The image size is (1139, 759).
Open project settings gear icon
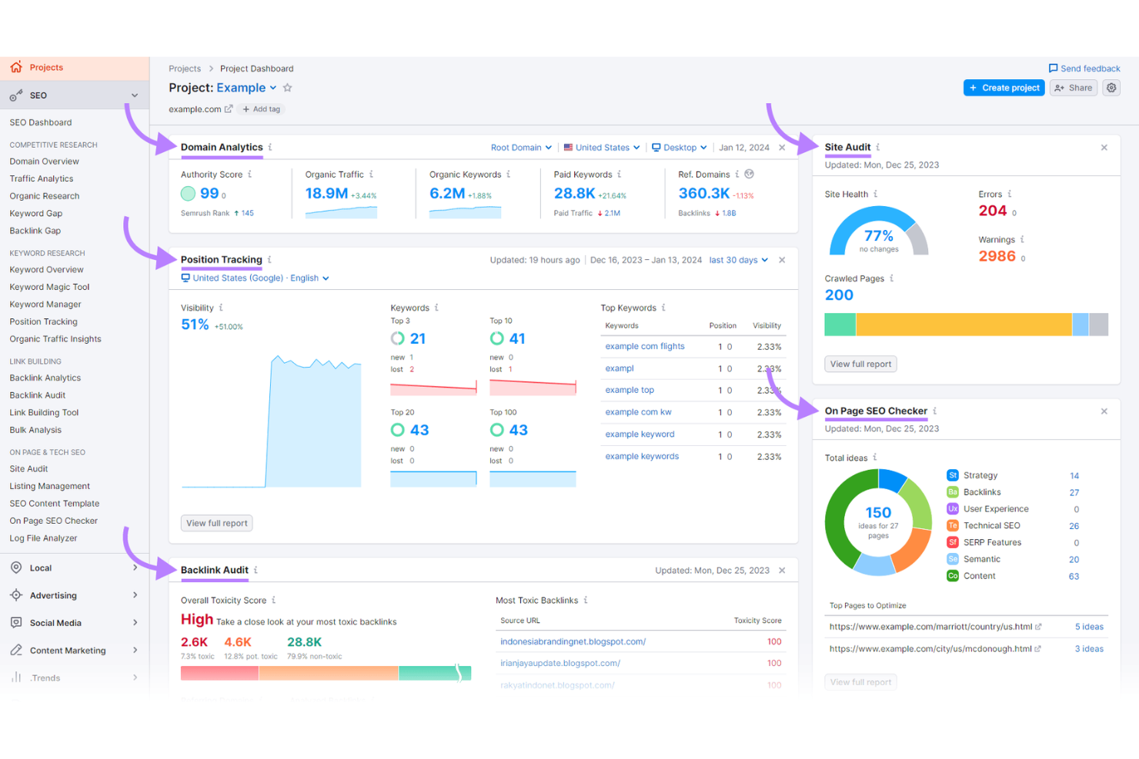tap(1111, 88)
